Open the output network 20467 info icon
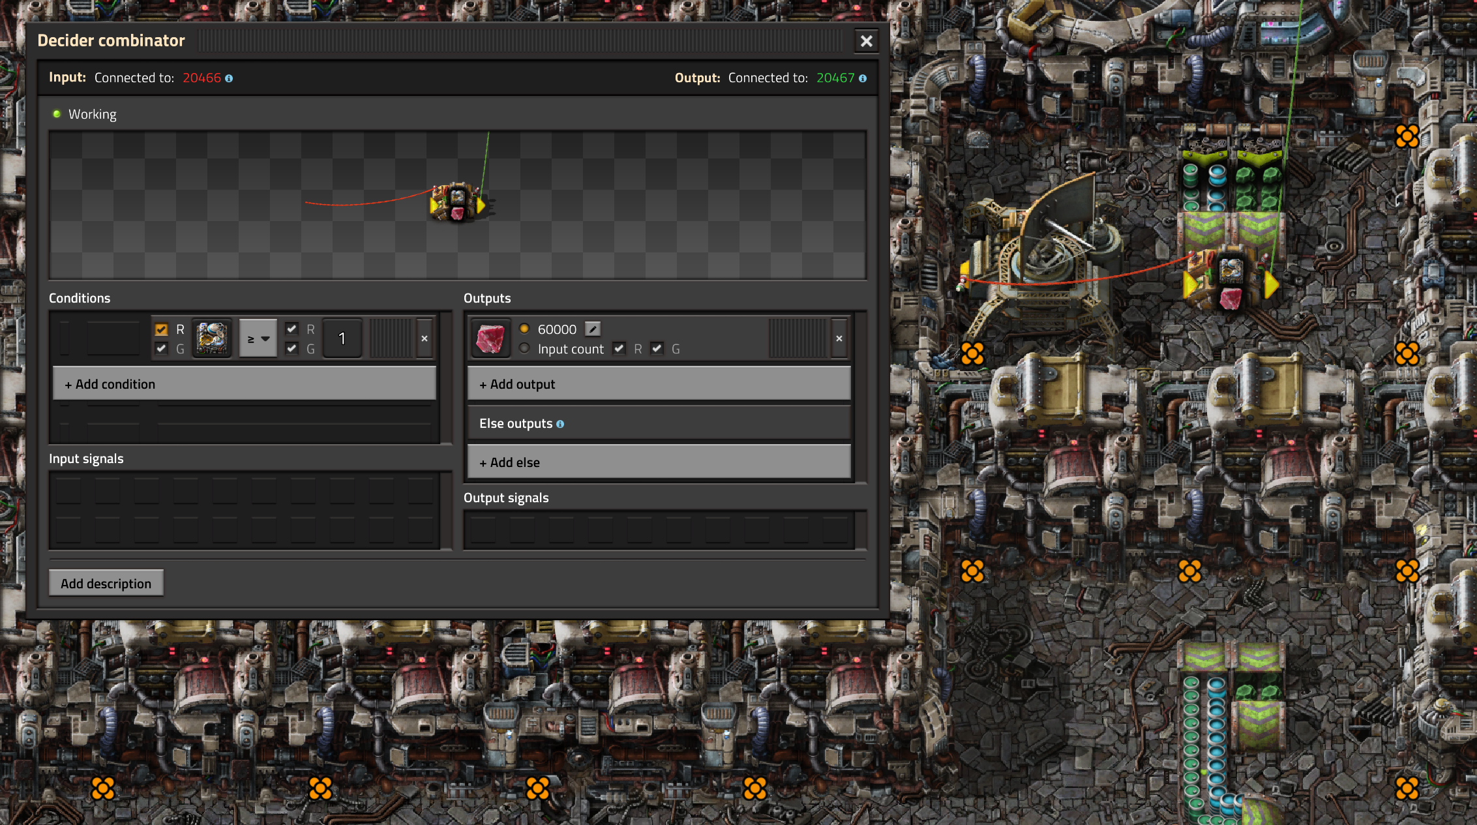Screen dimensions: 1477x825 click(863, 78)
